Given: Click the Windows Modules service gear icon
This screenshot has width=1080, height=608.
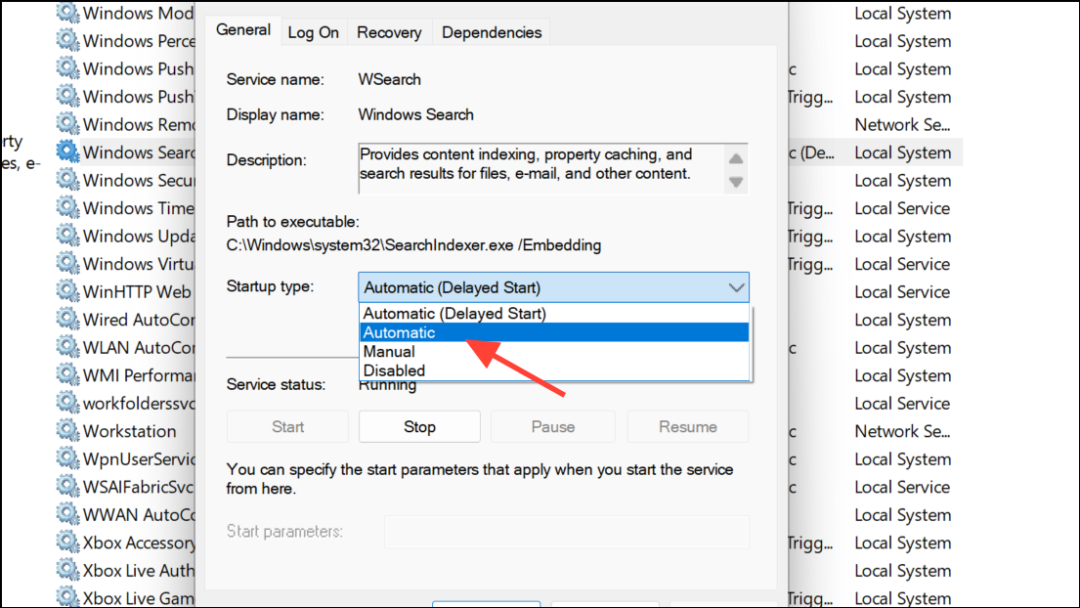Looking at the screenshot, I should [x=67, y=13].
